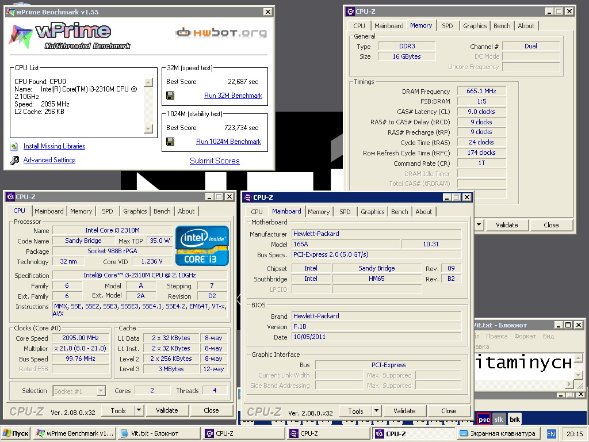Viewport: 589px width, 442px height.
Task: Click the Install Missing Libraries icon
Action: (14, 147)
